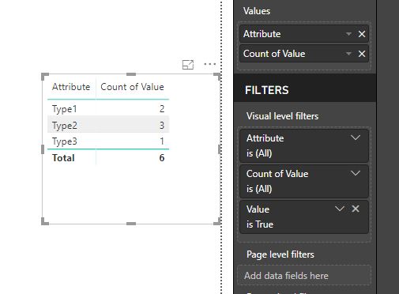Remove the Value is True filter
This screenshot has height=294, width=399.
click(356, 209)
